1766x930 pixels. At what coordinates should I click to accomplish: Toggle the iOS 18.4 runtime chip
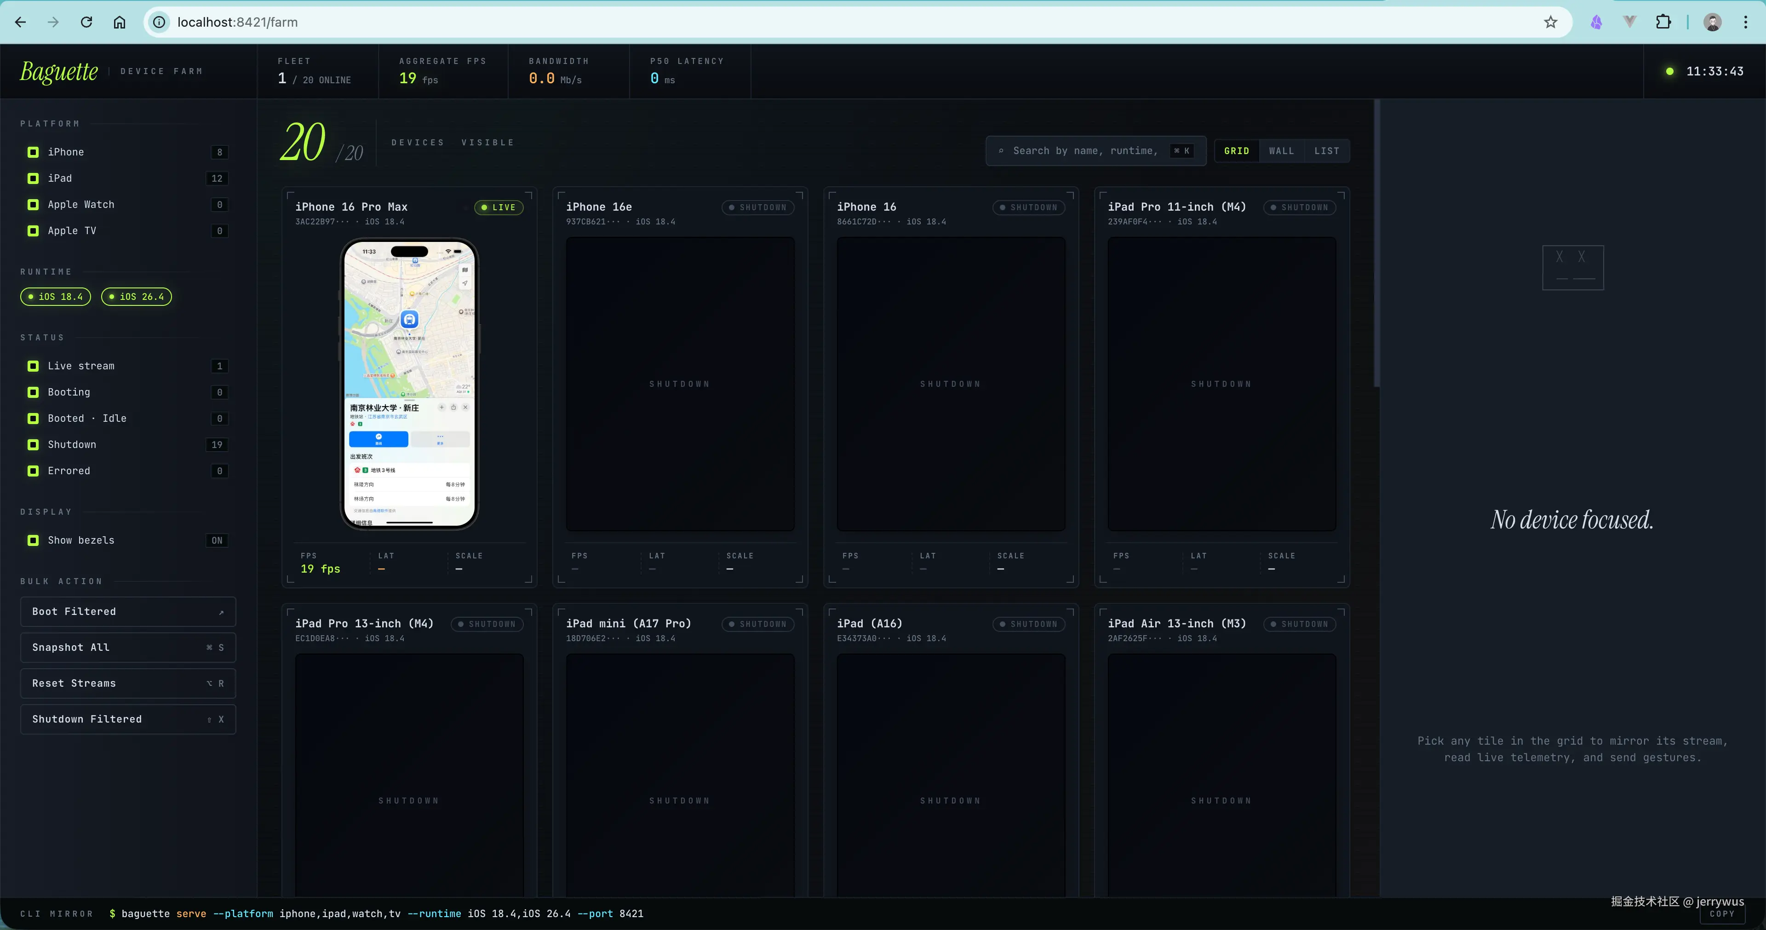(56, 297)
